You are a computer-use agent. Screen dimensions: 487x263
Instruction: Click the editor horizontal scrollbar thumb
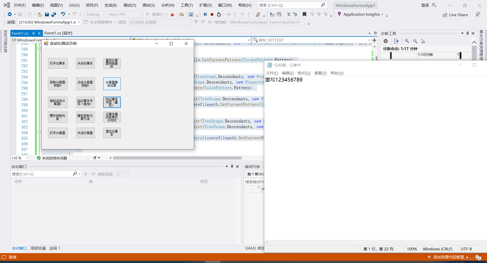click(x=177, y=158)
